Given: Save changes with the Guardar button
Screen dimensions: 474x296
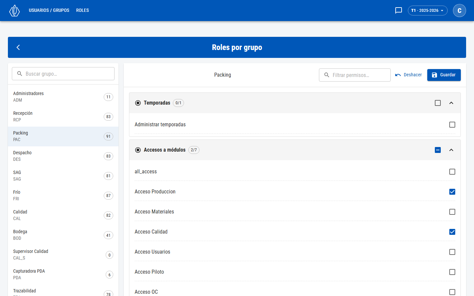Looking at the screenshot, I should tap(444, 75).
